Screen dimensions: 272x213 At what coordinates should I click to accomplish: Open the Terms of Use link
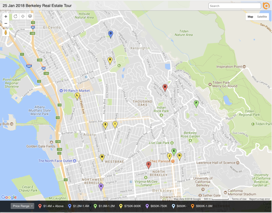239,199
